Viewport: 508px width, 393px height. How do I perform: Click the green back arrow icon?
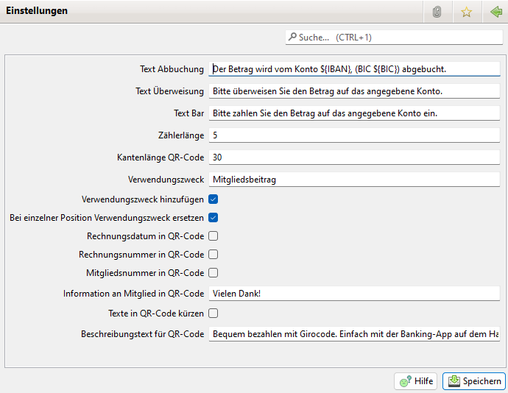[495, 12]
